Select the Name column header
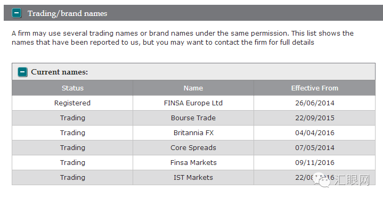The height and width of the screenshot is (199, 383). 193,88
